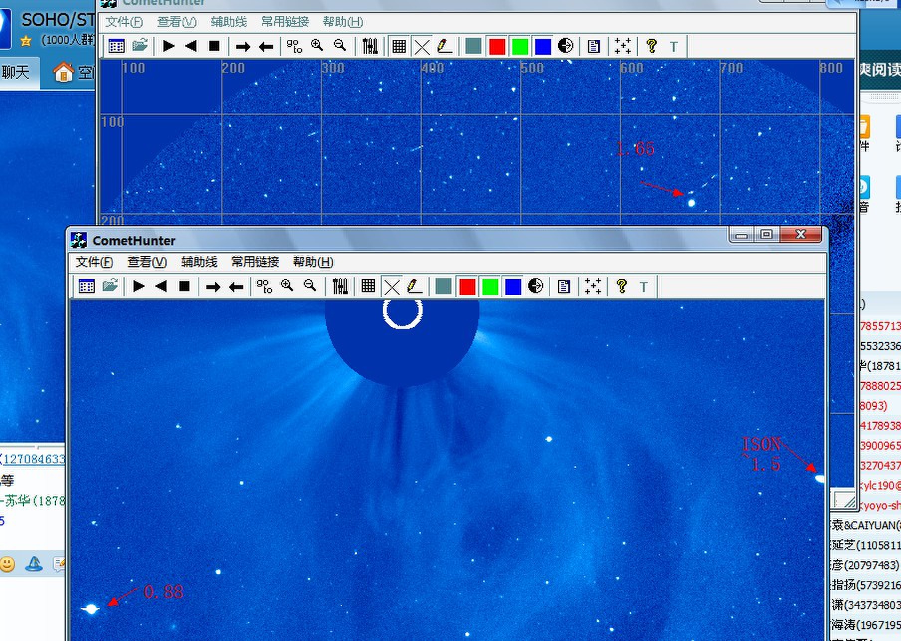Select the pencil marker tool in front CometHunter
The height and width of the screenshot is (641, 901).
(x=415, y=287)
